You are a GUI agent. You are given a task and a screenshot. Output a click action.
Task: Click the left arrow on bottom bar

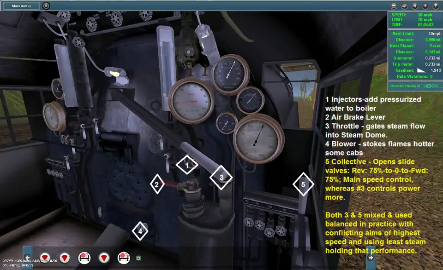tap(28, 258)
